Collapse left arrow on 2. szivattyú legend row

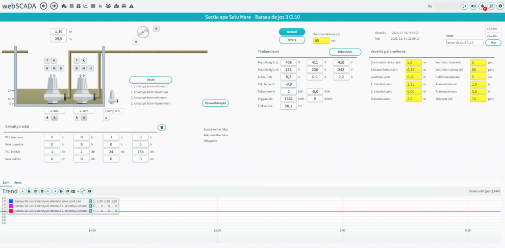pos(90,211)
